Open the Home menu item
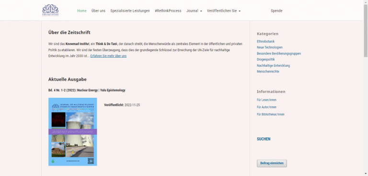 [82, 11]
